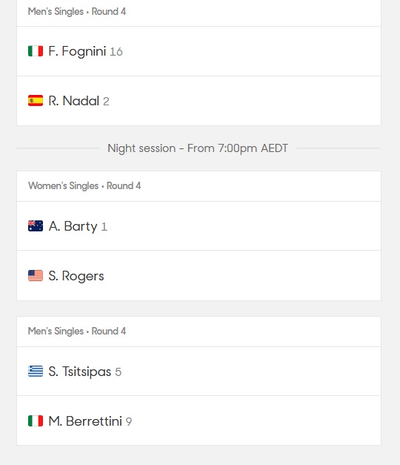The image size is (400, 465).
Task: Click seed number 16 next to Fognini
Action: (116, 52)
